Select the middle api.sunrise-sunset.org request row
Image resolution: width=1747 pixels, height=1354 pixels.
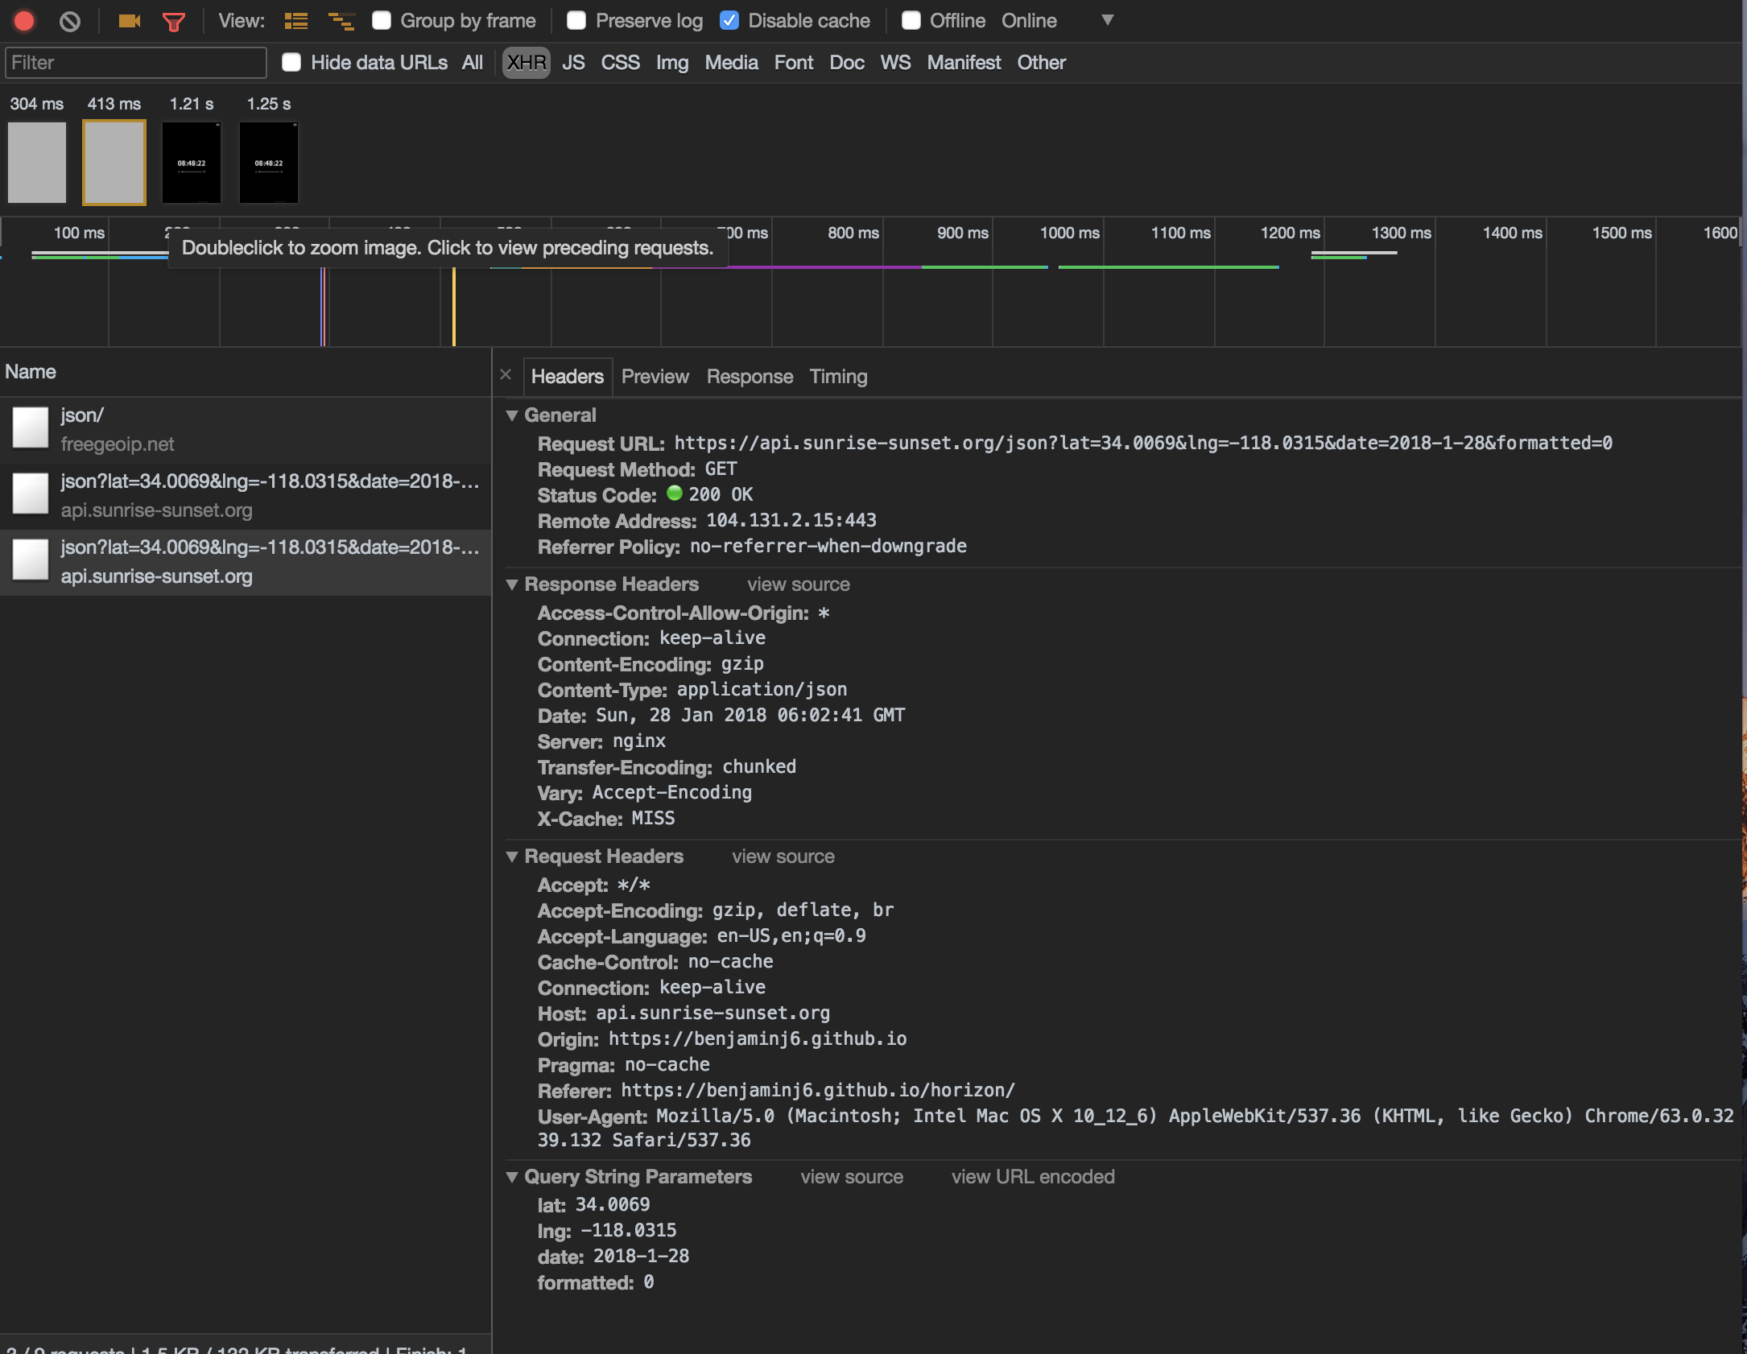(x=246, y=496)
